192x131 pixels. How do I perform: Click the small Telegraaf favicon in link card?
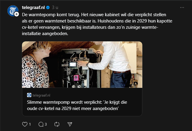pos(29,95)
